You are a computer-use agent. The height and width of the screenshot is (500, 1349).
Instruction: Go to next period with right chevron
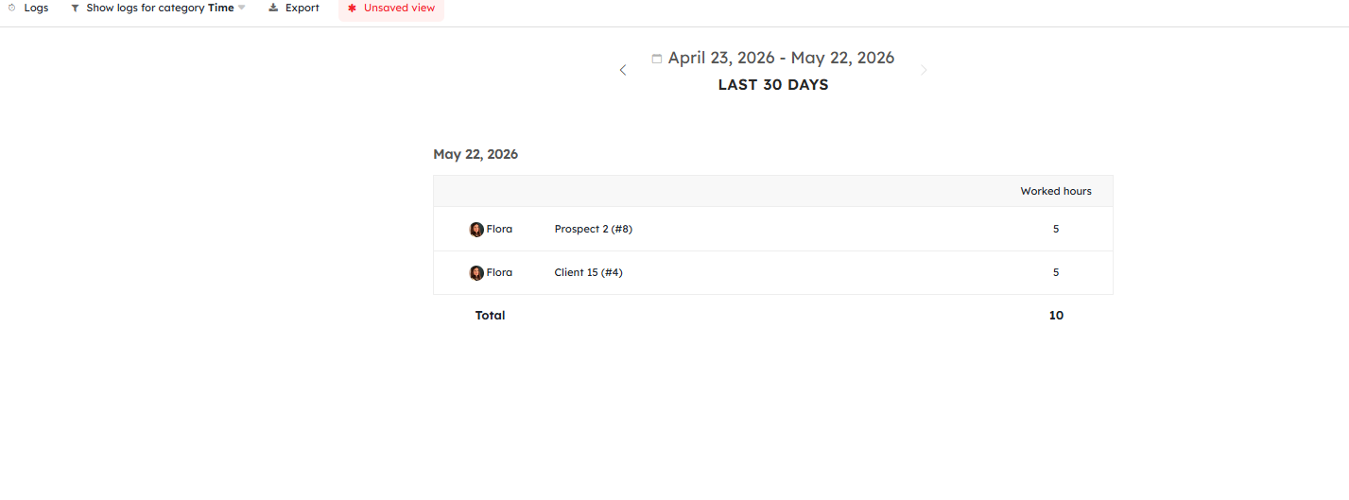924,70
